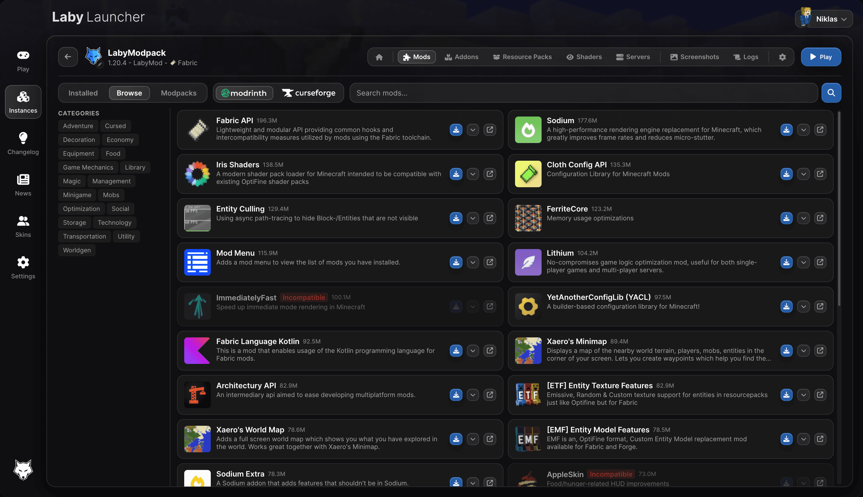
Task: Expand version dropdown for Entity Texture Features
Action: [x=803, y=395]
